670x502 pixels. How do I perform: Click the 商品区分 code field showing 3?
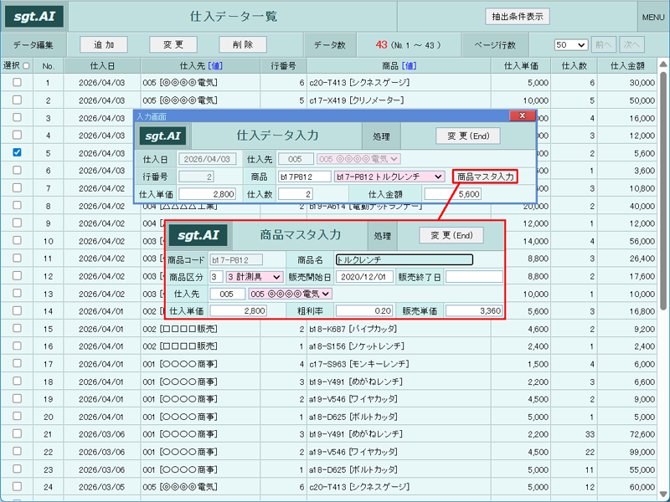click(x=216, y=277)
